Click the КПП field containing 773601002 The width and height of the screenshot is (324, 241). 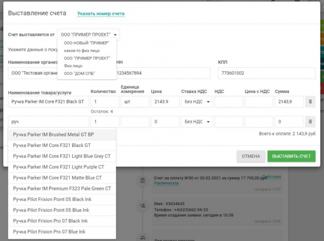click(267, 73)
